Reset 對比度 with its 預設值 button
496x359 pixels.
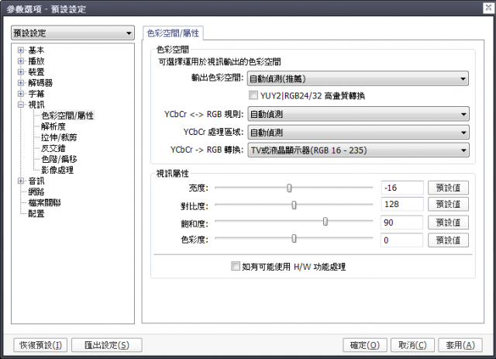tap(448, 204)
